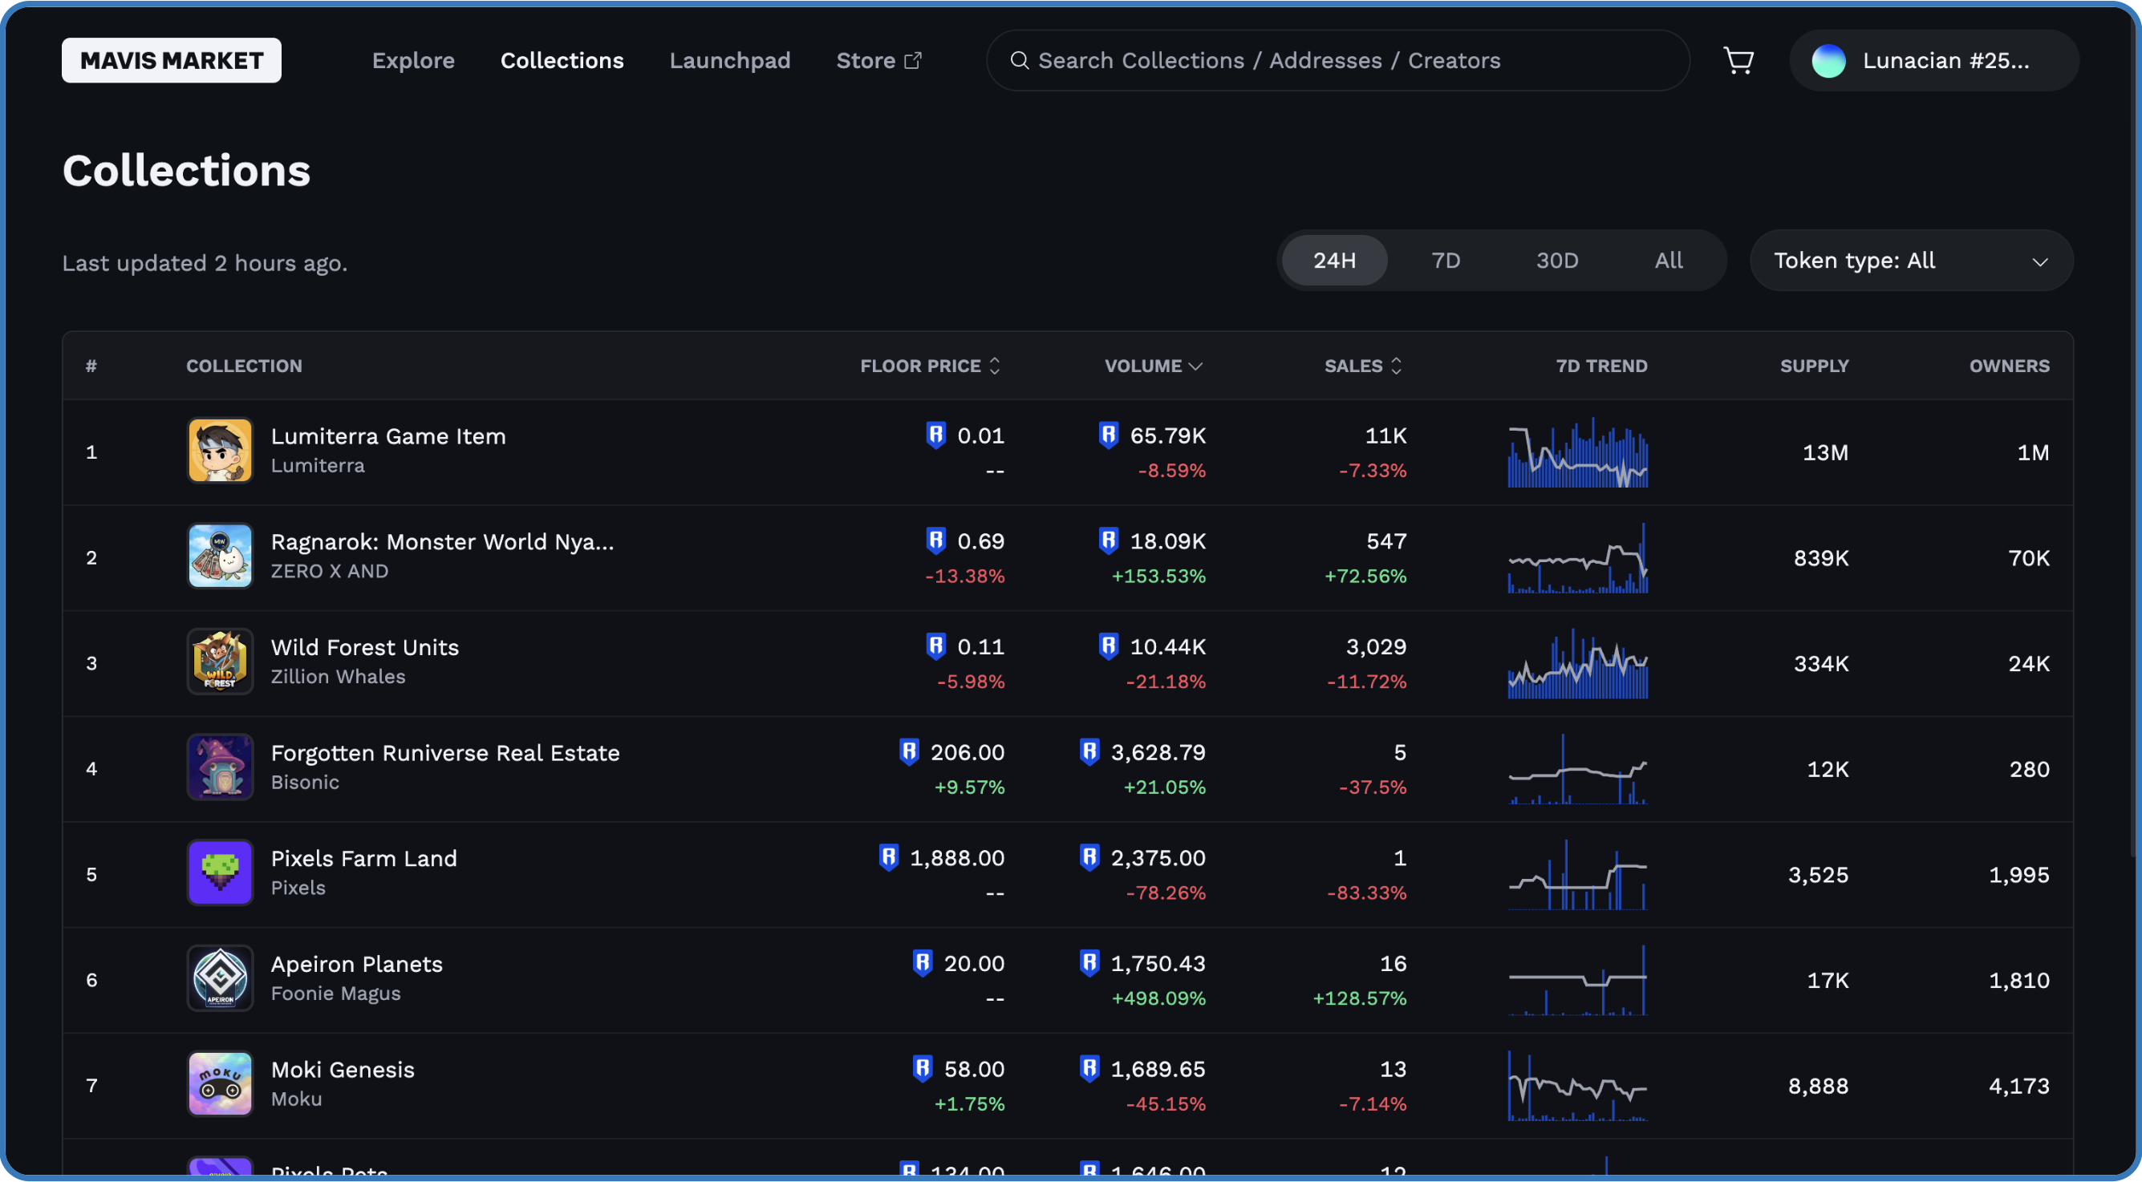Click the Store external link icon

click(913, 61)
